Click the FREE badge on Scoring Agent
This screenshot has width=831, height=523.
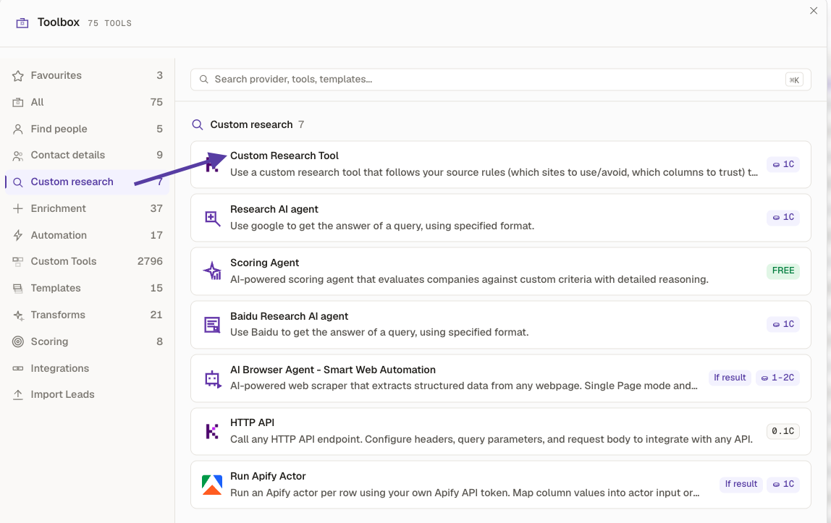[x=783, y=271]
